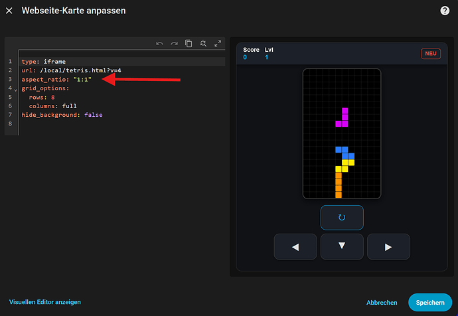
Task: Close the Webseite-Karte anpassen dialog
Action: 9,11
